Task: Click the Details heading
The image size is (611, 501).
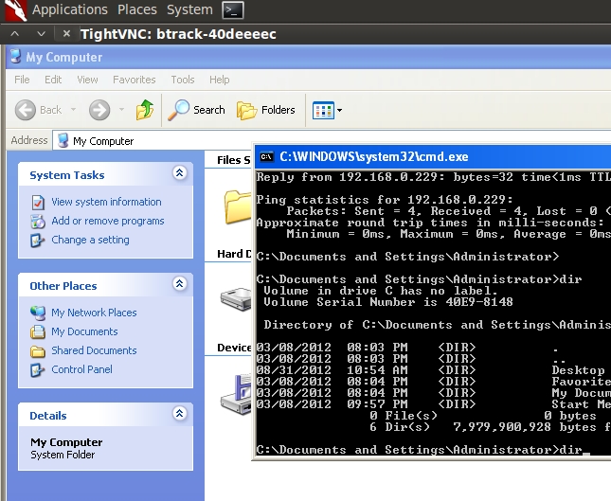Action: (48, 416)
